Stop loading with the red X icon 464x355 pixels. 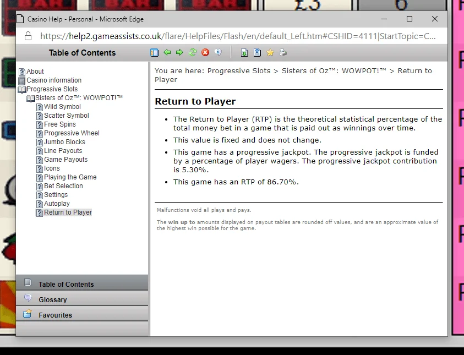point(205,53)
